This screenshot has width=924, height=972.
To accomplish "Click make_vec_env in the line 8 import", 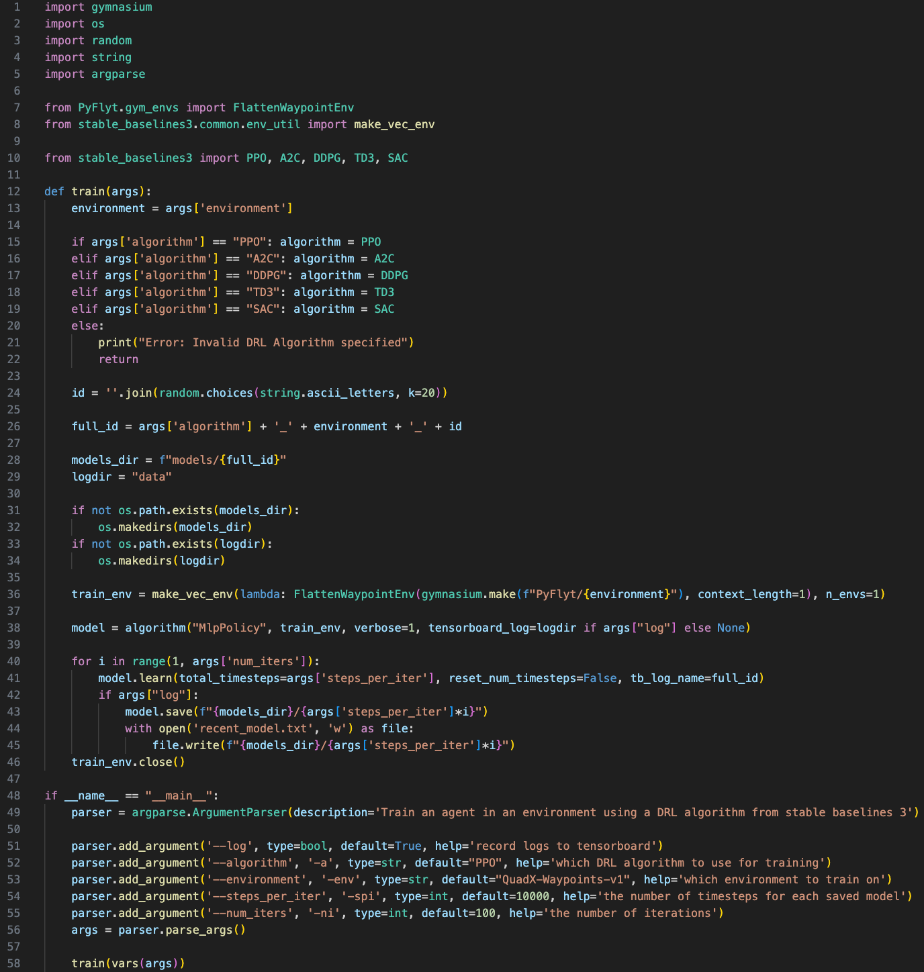I will pyautogui.click(x=394, y=124).
